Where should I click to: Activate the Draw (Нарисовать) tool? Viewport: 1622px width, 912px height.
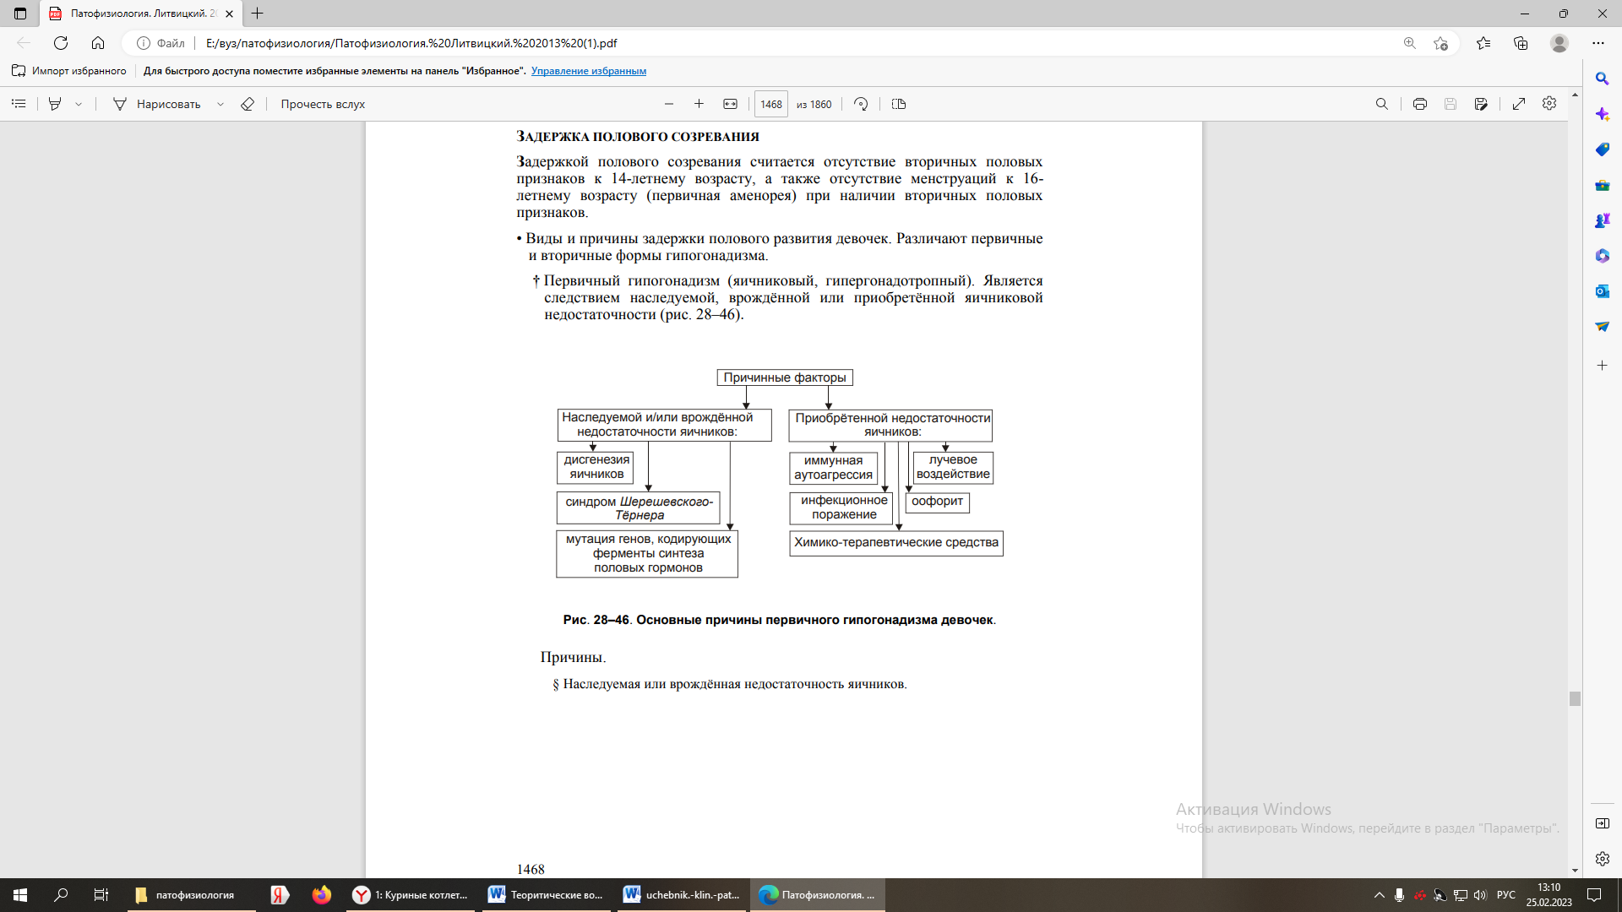157,104
